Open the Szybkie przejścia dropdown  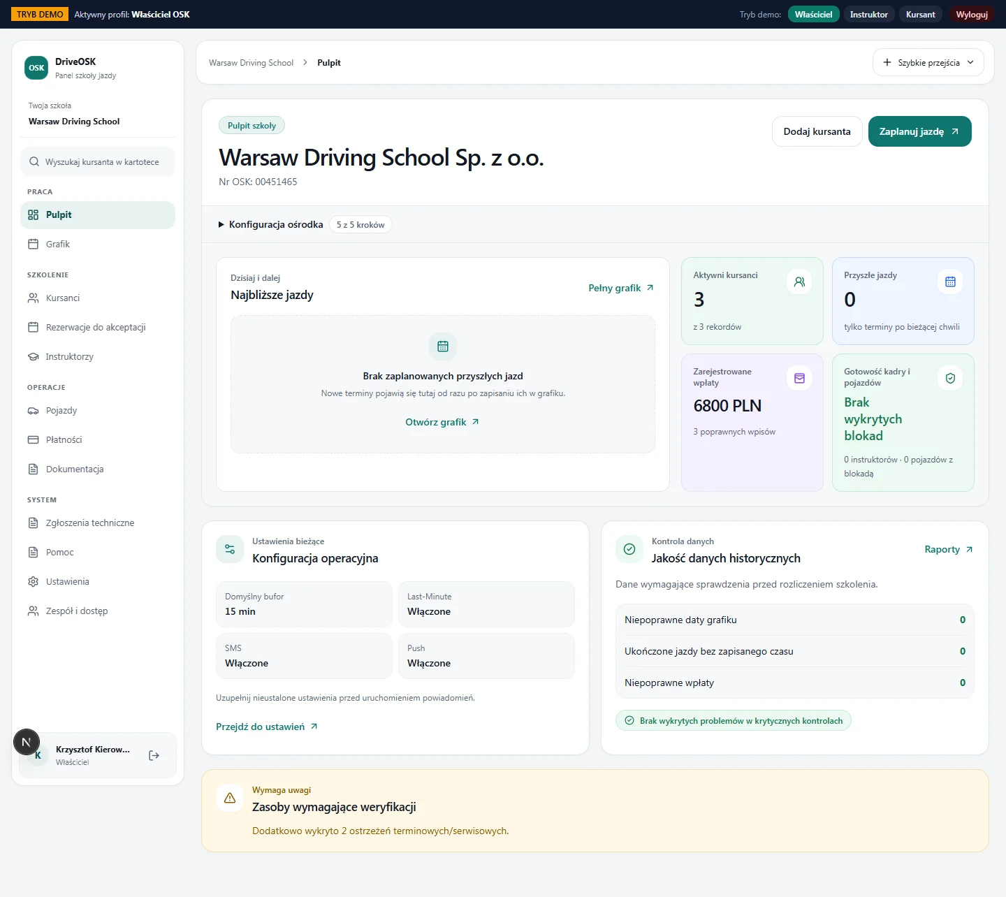[x=928, y=62]
